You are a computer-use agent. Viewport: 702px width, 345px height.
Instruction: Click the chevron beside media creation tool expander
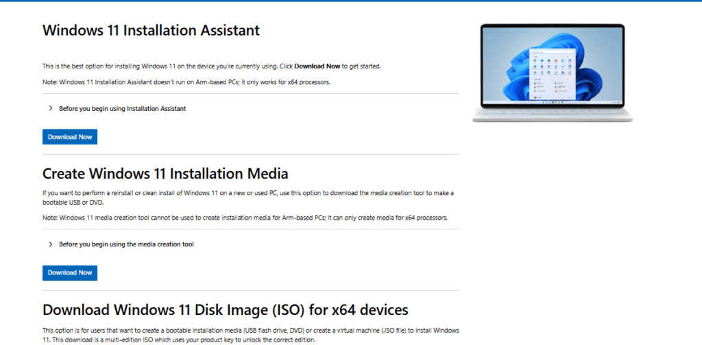tap(50, 244)
